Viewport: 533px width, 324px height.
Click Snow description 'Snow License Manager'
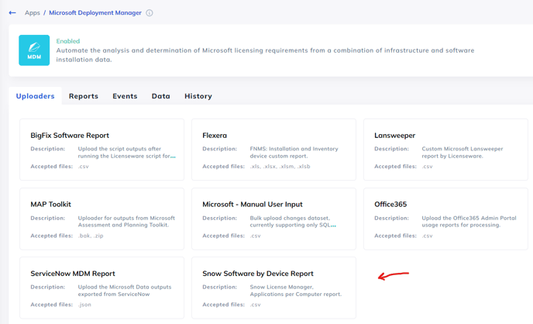click(x=296, y=291)
